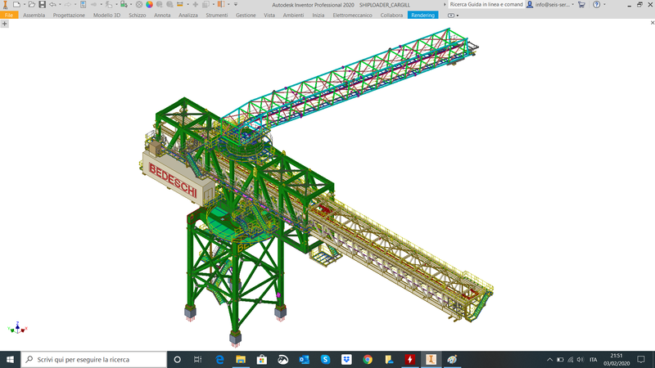Image resolution: width=655 pixels, height=368 pixels.
Task: Expand the Quick Access Toolbar customize arrow
Action: (236, 5)
